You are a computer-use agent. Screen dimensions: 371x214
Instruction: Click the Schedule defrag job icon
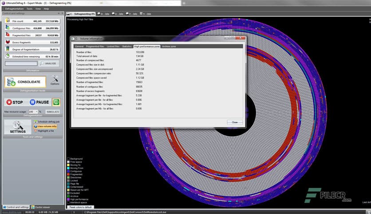[x=36, y=122]
